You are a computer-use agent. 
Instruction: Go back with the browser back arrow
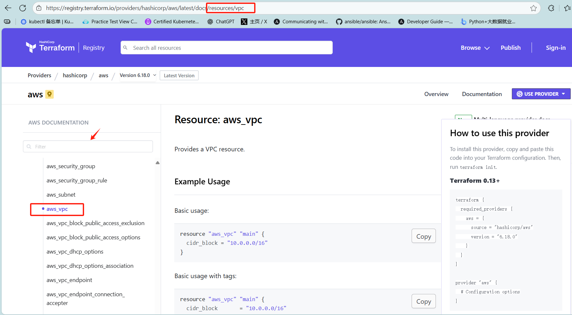(x=8, y=8)
